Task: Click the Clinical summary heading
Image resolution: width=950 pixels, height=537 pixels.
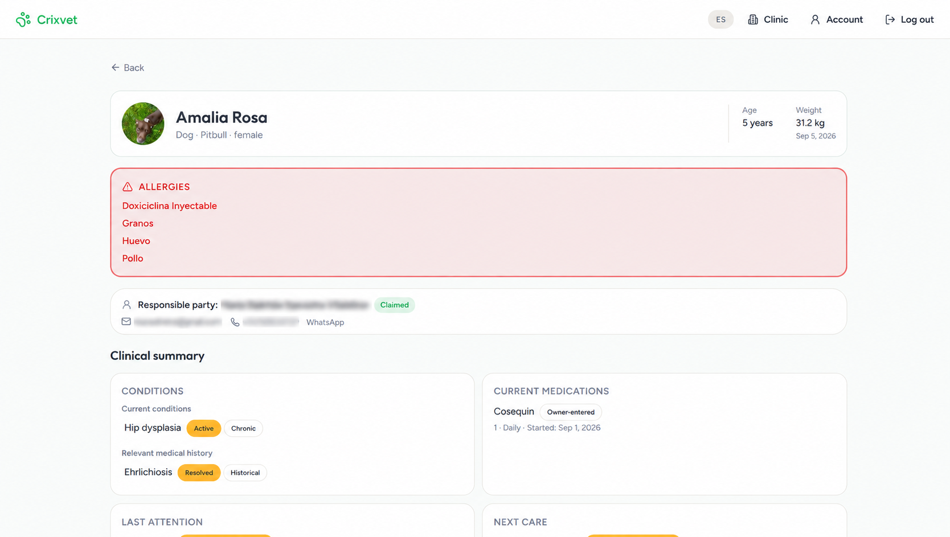Action: click(x=157, y=356)
